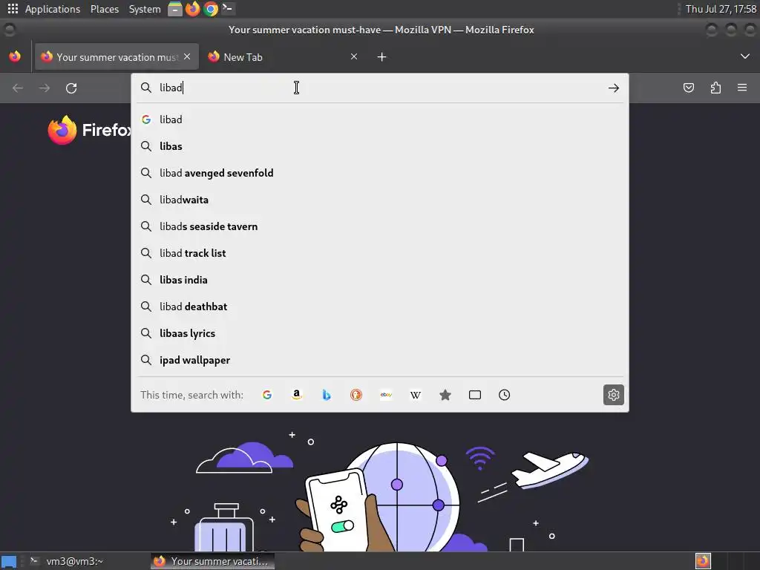Launch Chrome from top panel

pos(210,9)
